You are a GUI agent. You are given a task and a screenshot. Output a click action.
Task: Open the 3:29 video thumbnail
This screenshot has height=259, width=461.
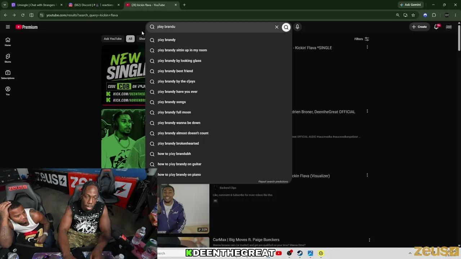[x=183, y=209]
